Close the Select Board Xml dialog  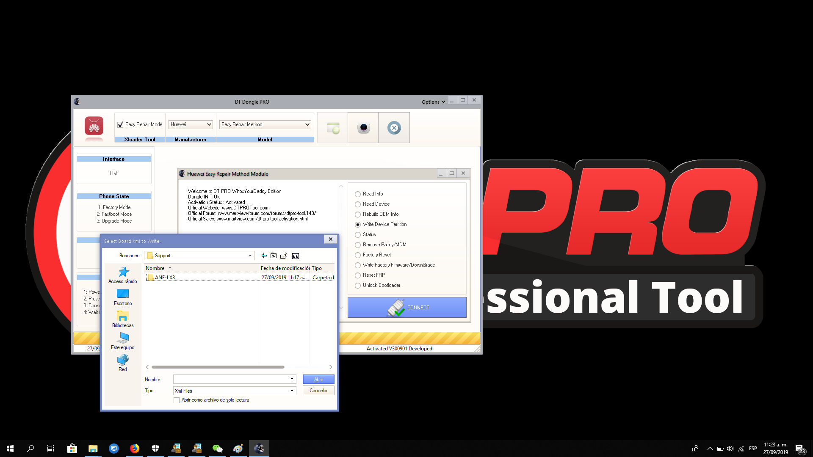tap(331, 239)
